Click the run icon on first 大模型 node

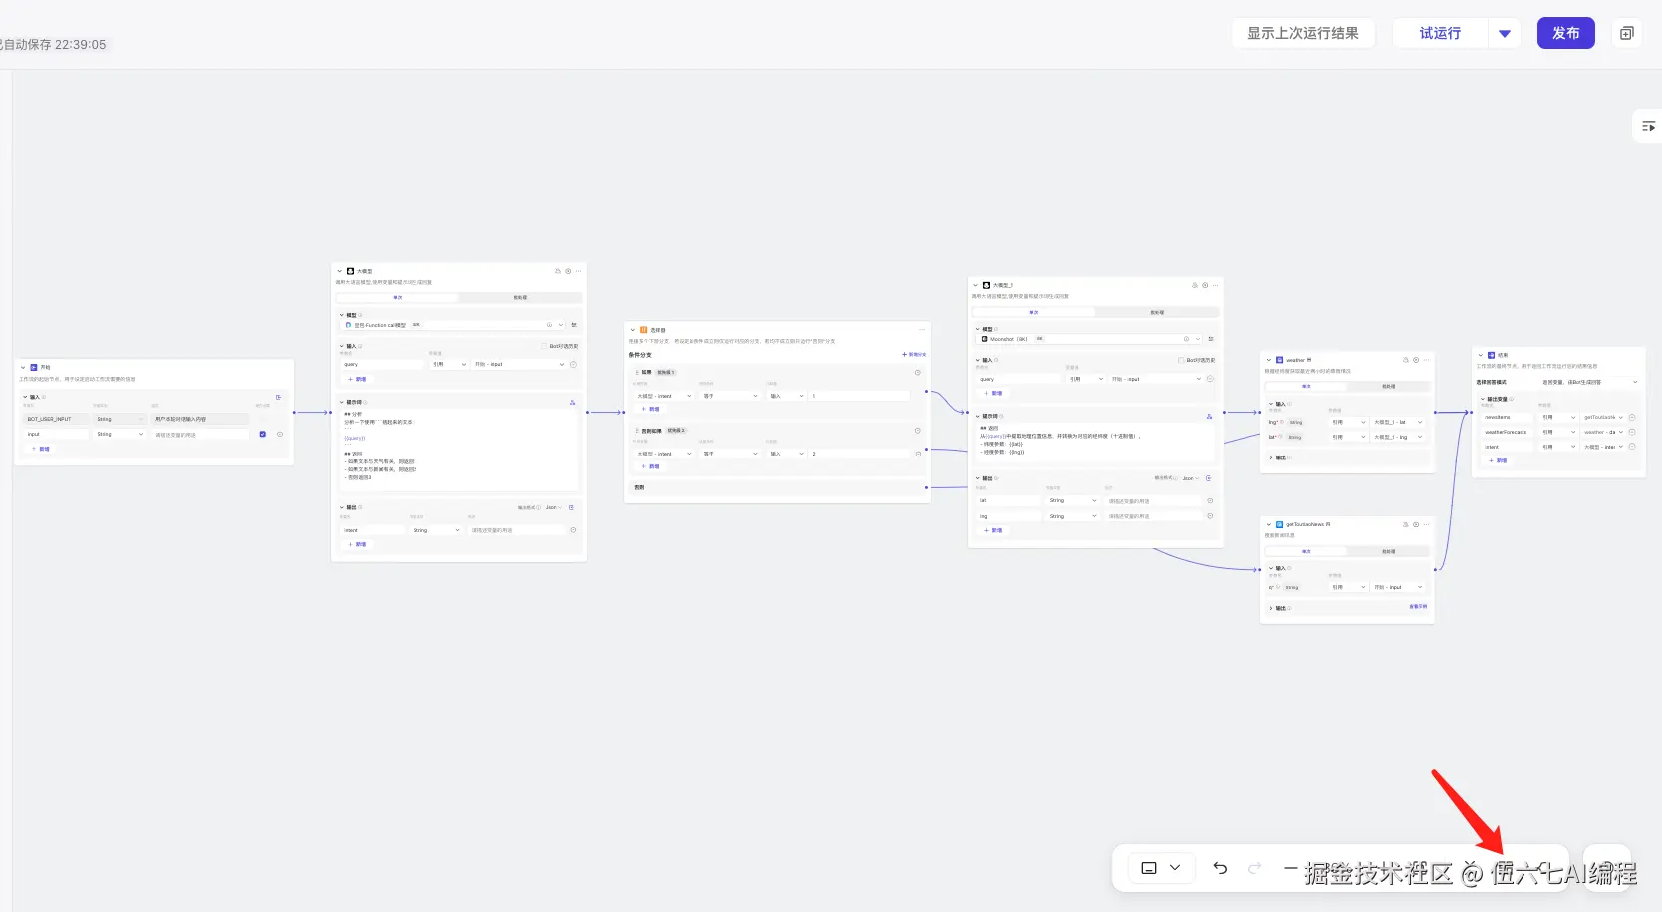tap(568, 271)
